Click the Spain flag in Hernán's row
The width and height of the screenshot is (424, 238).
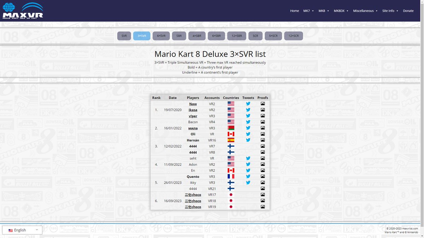[x=231, y=140]
